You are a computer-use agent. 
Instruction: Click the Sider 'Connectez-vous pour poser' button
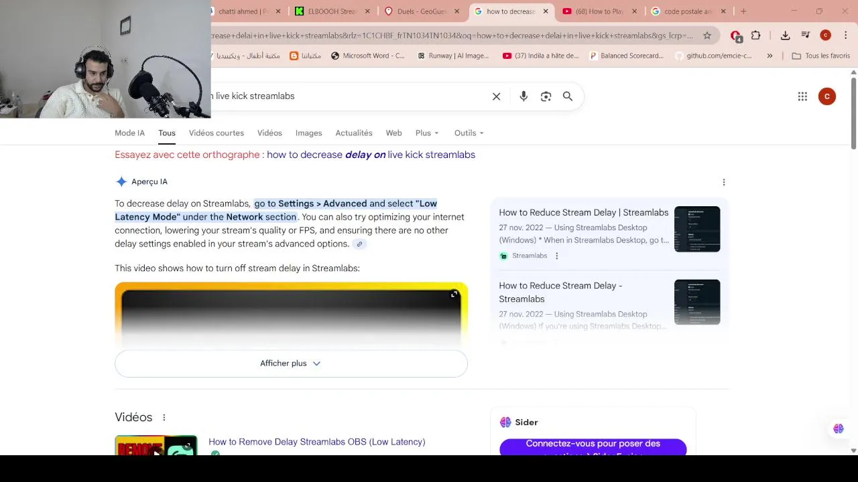(593, 447)
